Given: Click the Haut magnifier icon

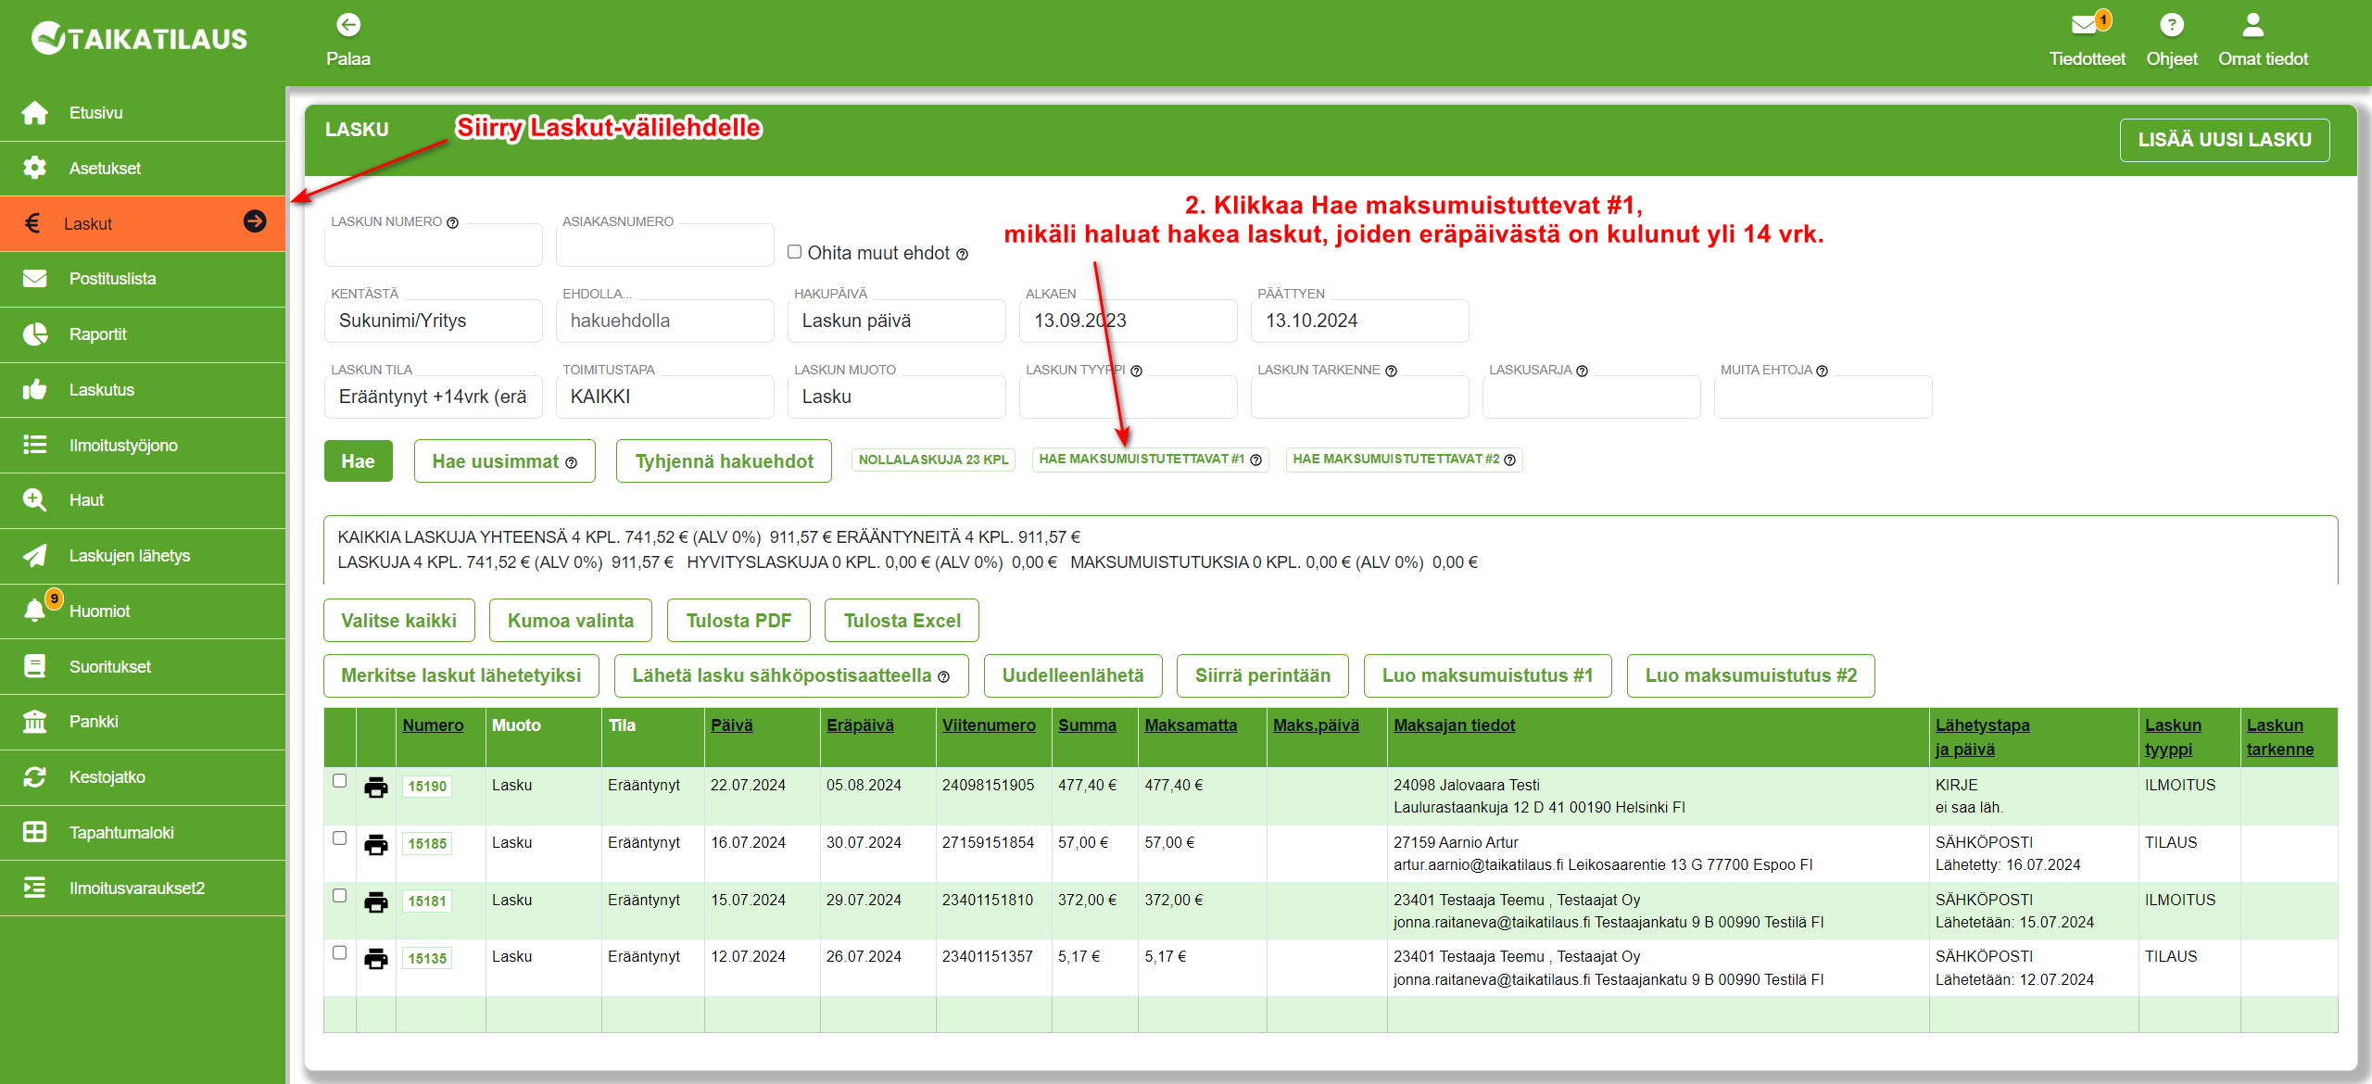Looking at the screenshot, I should (34, 500).
